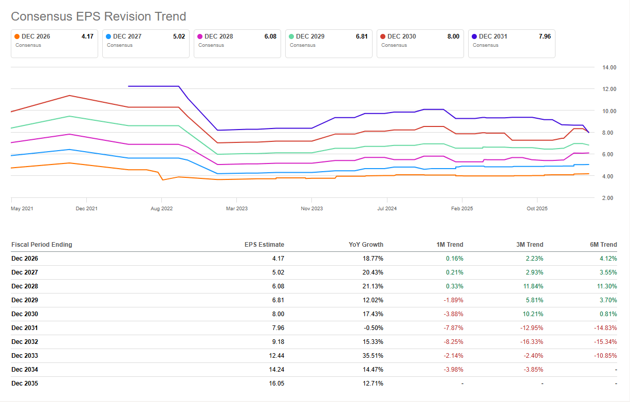Image resolution: width=630 pixels, height=402 pixels.
Task: Click the 6M Trend column header
Action: 602,245
